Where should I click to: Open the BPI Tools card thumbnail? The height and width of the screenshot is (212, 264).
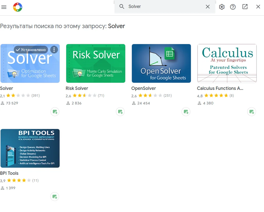click(x=30, y=148)
